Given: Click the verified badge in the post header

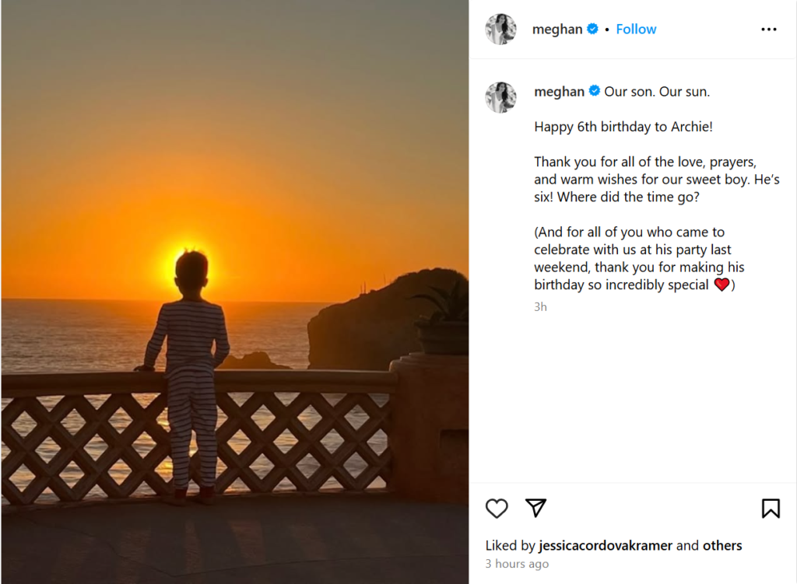Looking at the screenshot, I should 592,29.
